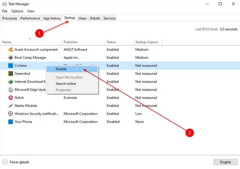Click the Your Phone blue icon
Viewport: 240px width, 169px height.
pos(11,122)
